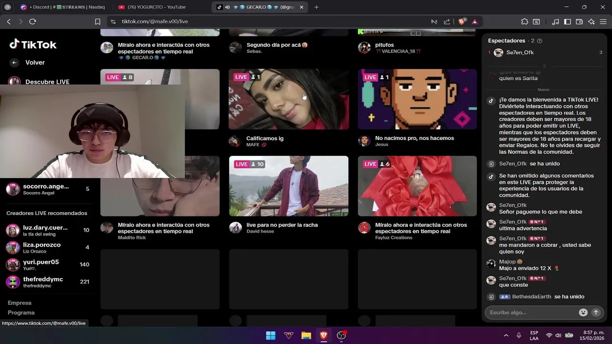
Task: Open David hesse live thumbnail
Action: click(289, 186)
